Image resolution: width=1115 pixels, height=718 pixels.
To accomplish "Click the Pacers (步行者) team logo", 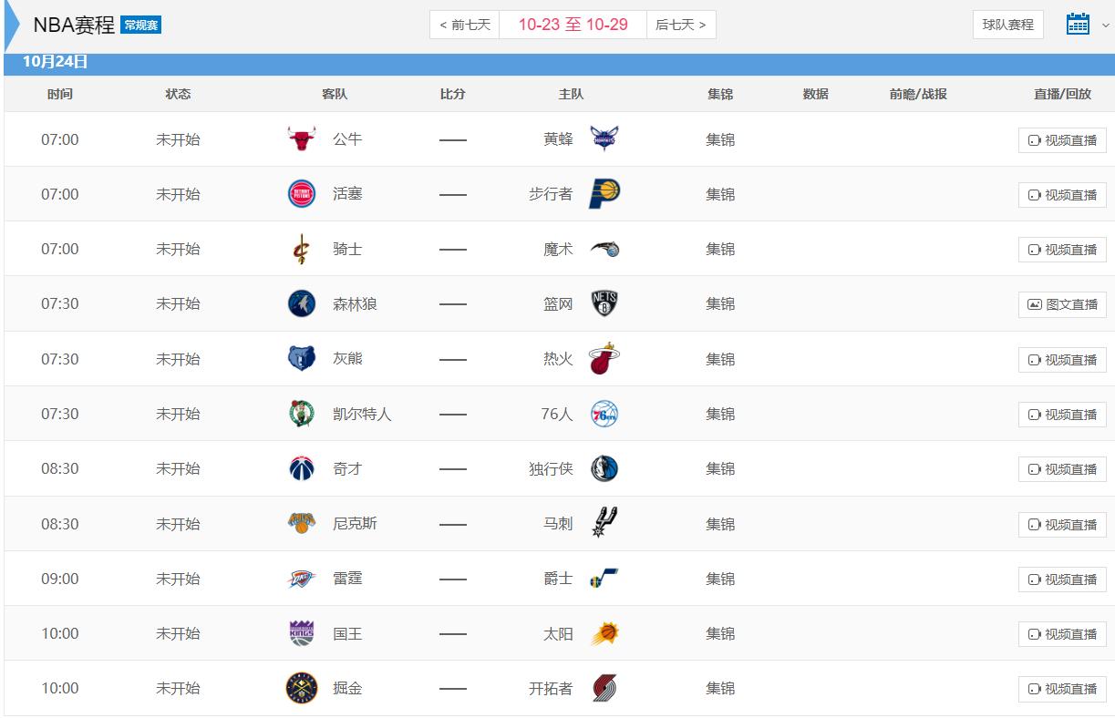I will (604, 194).
